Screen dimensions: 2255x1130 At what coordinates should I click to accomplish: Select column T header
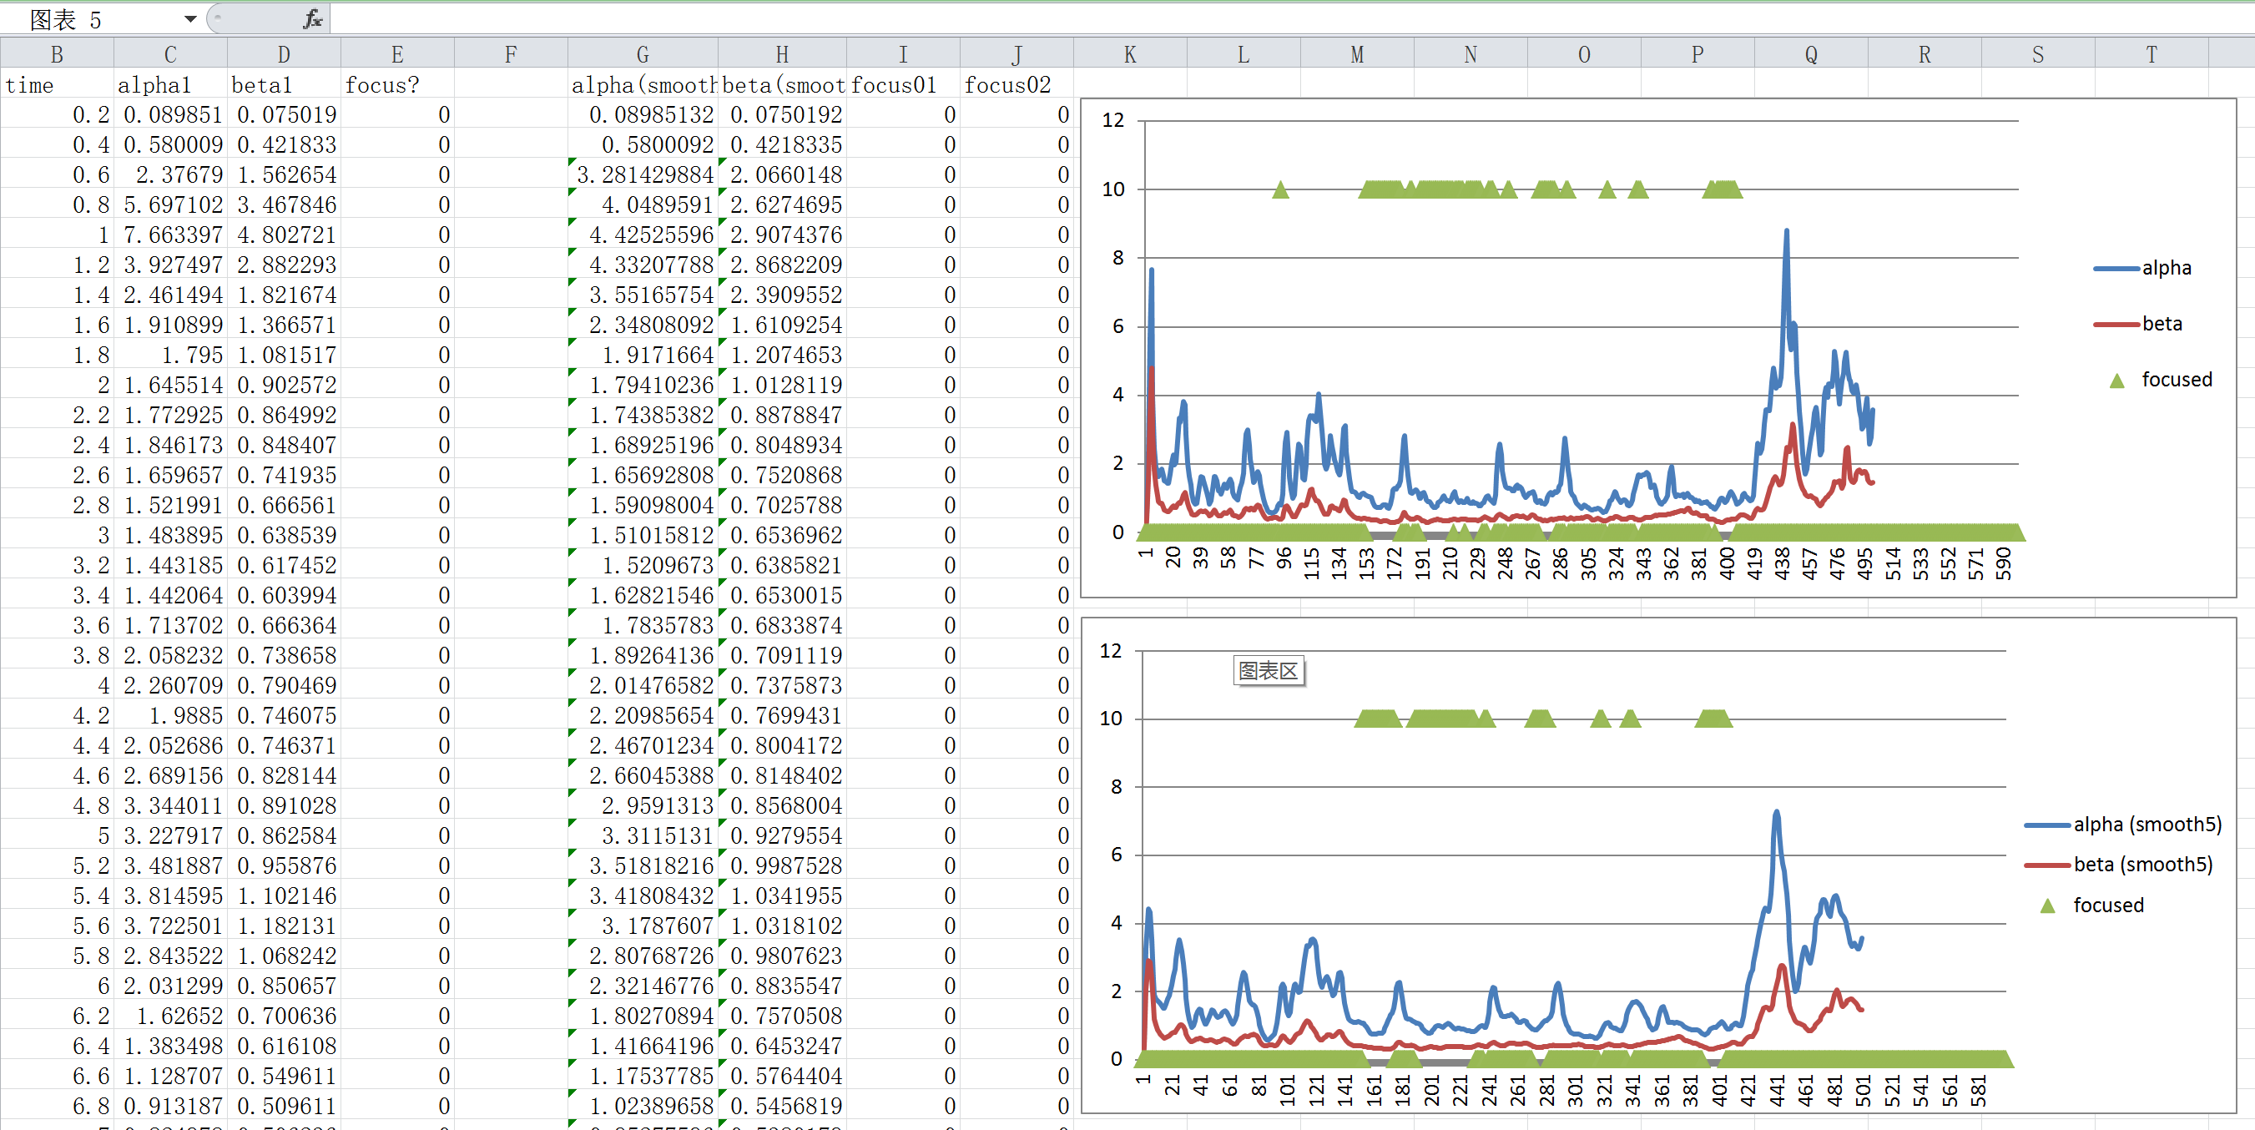[2152, 54]
